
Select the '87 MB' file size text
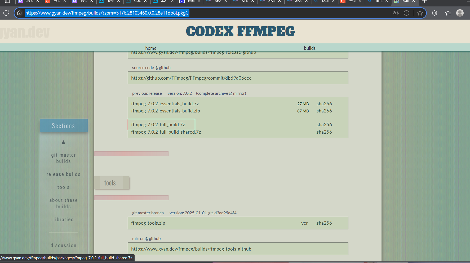coord(303,111)
